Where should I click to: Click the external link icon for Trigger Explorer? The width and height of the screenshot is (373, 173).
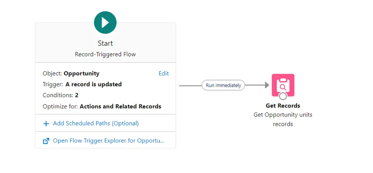click(x=46, y=141)
